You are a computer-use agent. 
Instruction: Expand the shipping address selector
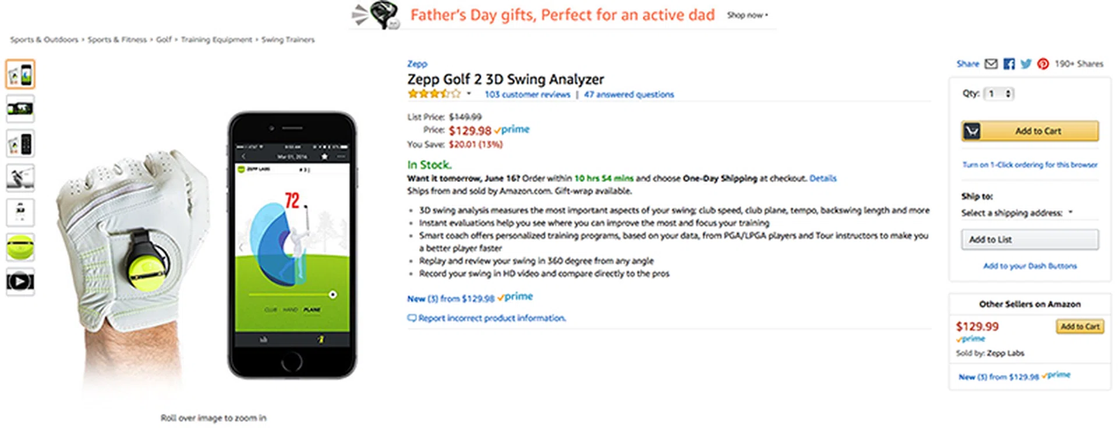(1017, 213)
